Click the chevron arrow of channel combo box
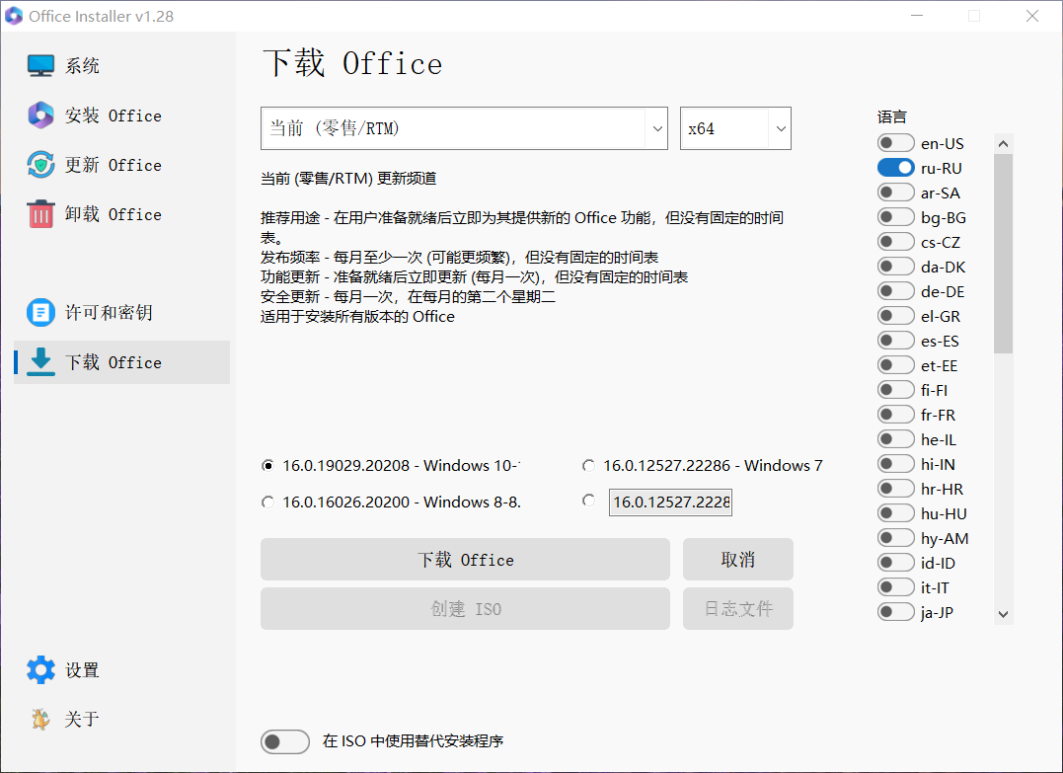 [657, 128]
